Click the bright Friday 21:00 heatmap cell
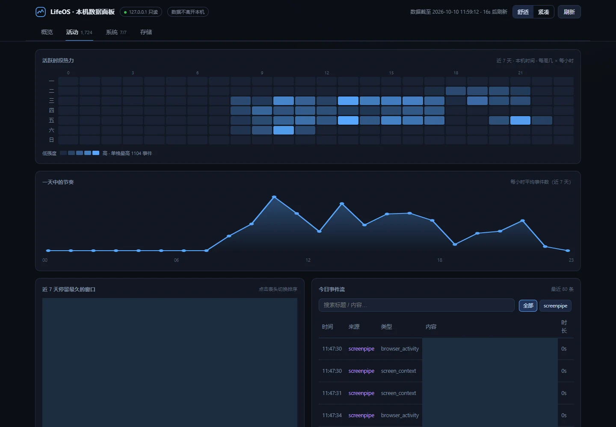This screenshot has width=616, height=427. [520, 120]
